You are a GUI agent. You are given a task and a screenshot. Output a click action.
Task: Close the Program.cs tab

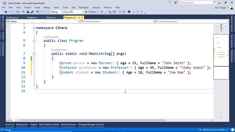[82, 18]
